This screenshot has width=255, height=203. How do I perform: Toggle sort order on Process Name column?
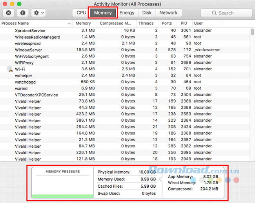[35, 23]
